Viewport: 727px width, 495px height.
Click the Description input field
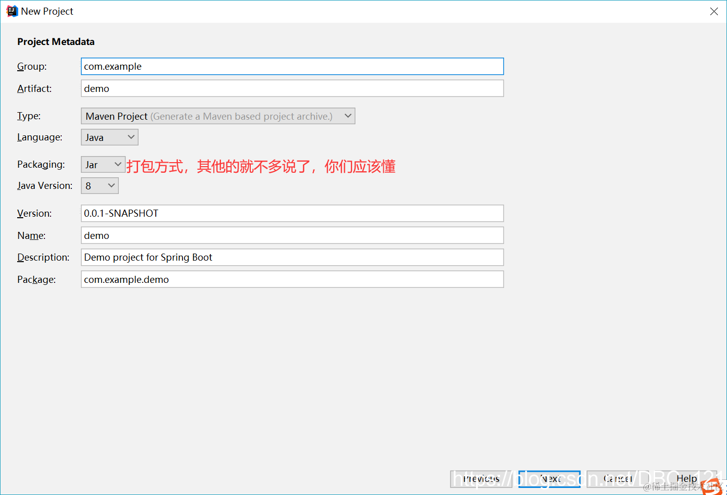pyautogui.click(x=292, y=258)
